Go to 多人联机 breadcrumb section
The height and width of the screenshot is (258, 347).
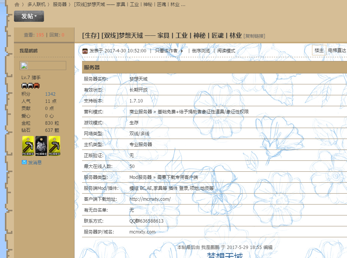37,5
